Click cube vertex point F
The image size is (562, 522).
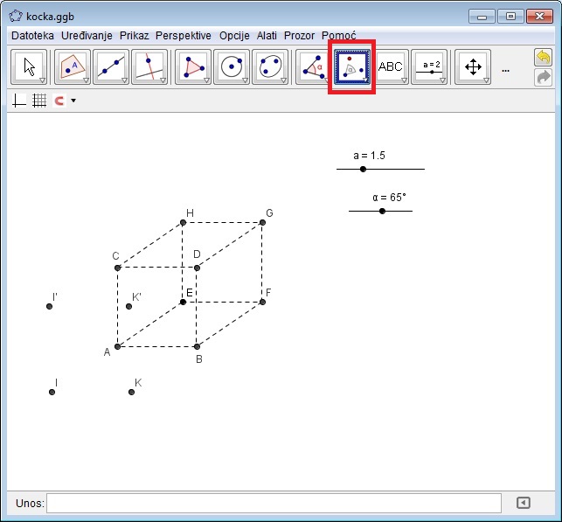coord(262,303)
